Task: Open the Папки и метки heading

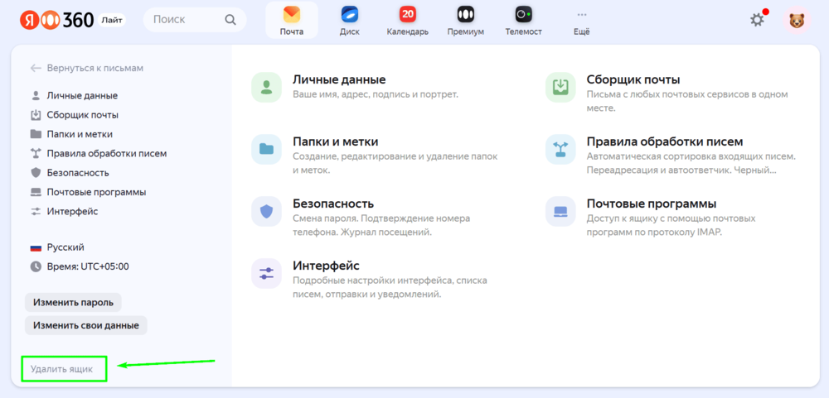Action: pyautogui.click(x=335, y=142)
